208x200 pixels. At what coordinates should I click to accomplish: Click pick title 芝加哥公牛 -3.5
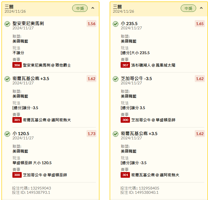136,78
